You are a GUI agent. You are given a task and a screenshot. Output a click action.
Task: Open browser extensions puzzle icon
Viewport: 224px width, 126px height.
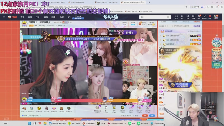207,7
